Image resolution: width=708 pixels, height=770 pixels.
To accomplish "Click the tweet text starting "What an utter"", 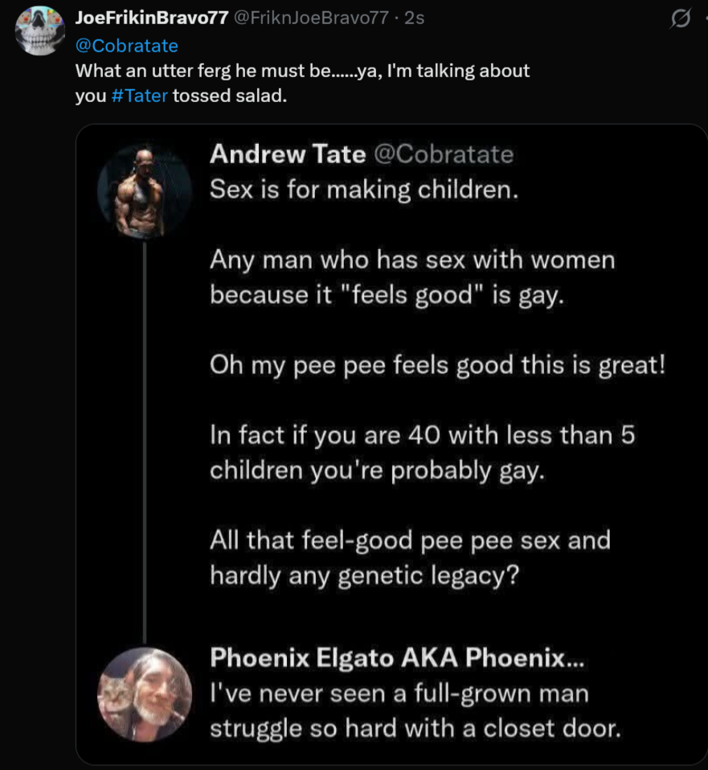I will [302, 71].
